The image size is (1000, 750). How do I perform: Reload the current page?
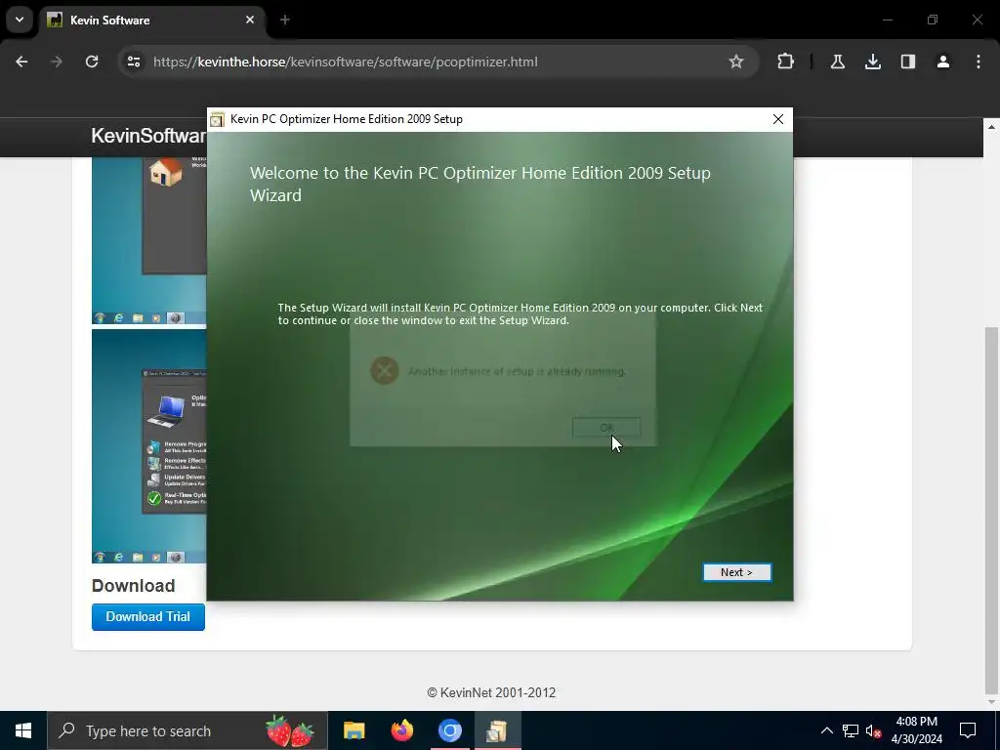pyautogui.click(x=92, y=62)
